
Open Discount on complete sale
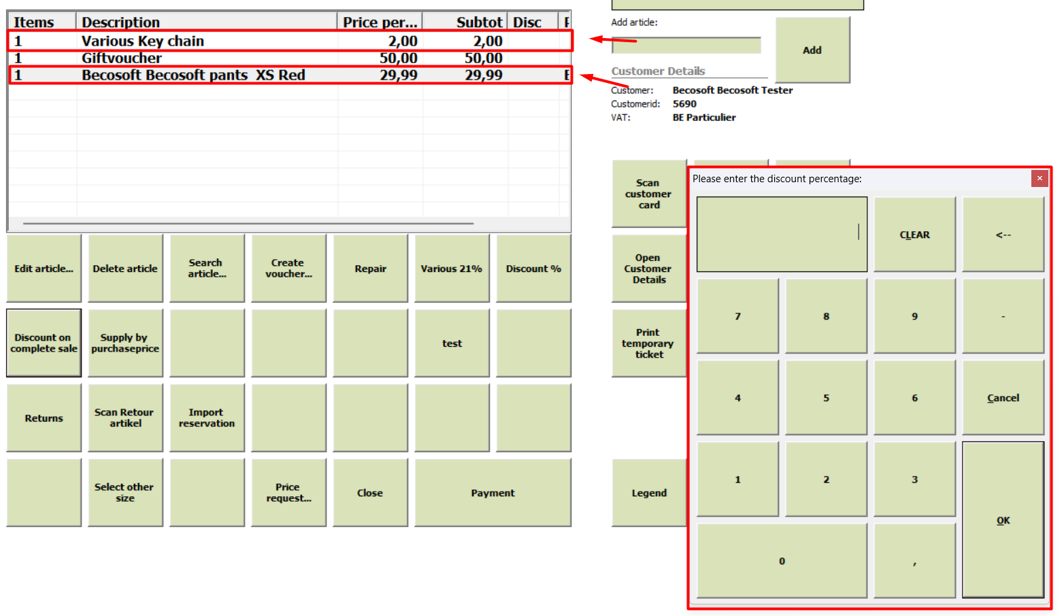(x=44, y=343)
